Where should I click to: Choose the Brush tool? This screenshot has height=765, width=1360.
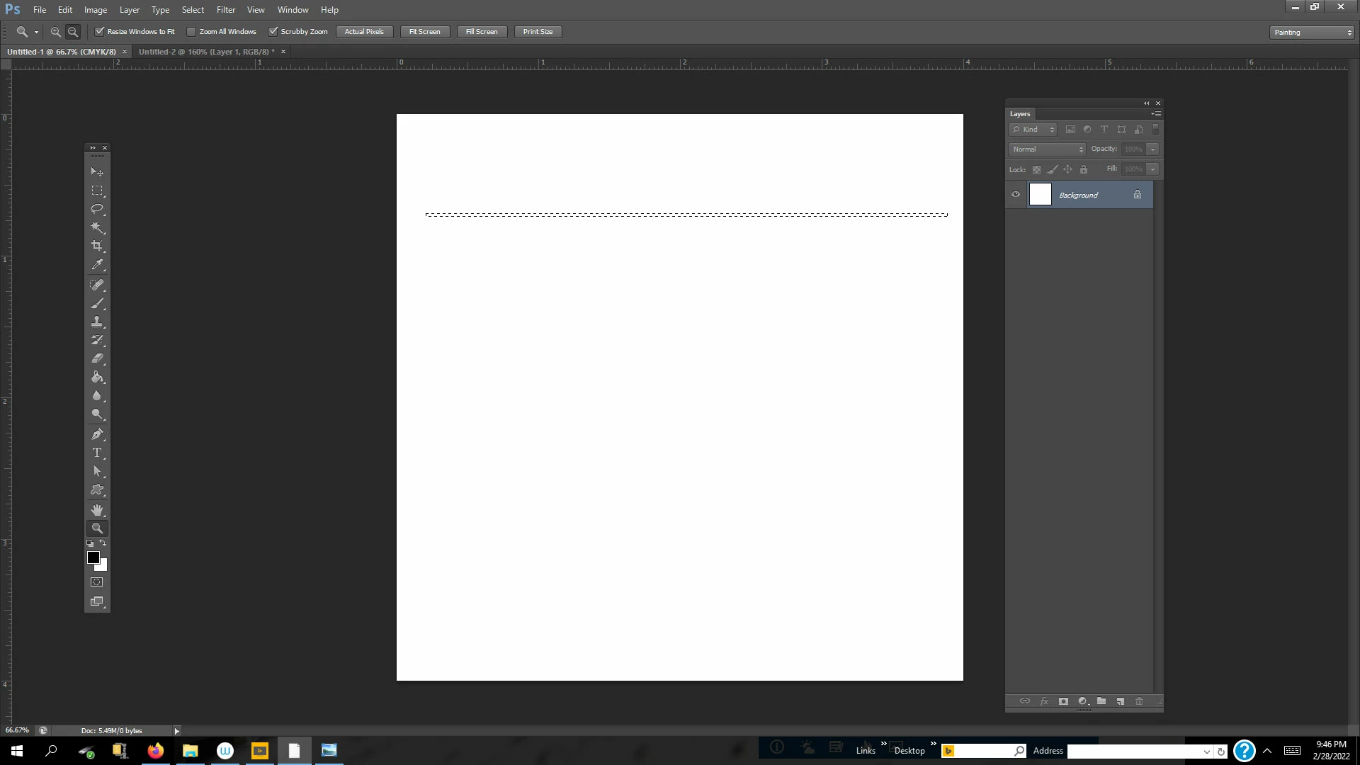pyautogui.click(x=97, y=303)
